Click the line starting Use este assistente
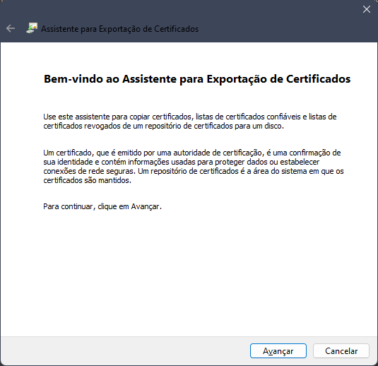The height and width of the screenshot is (366, 378). coord(190,117)
